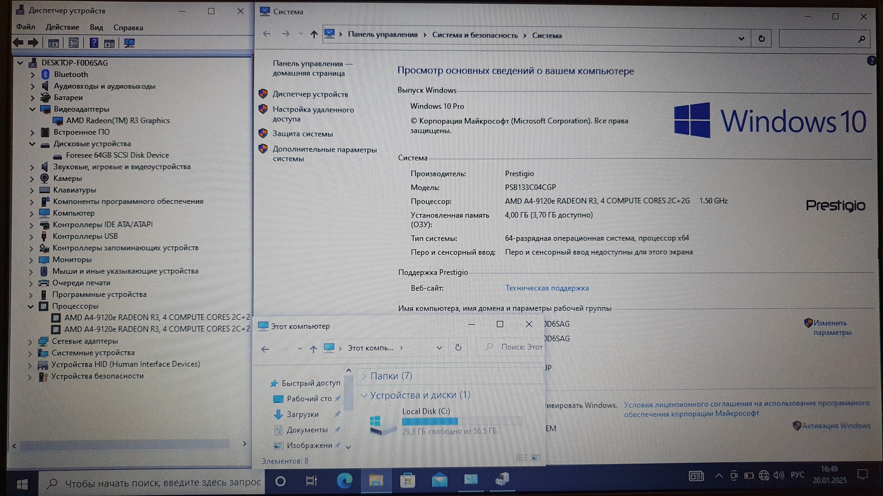
Task: Click the Защита системы link
Action: pyautogui.click(x=302, y=134)
